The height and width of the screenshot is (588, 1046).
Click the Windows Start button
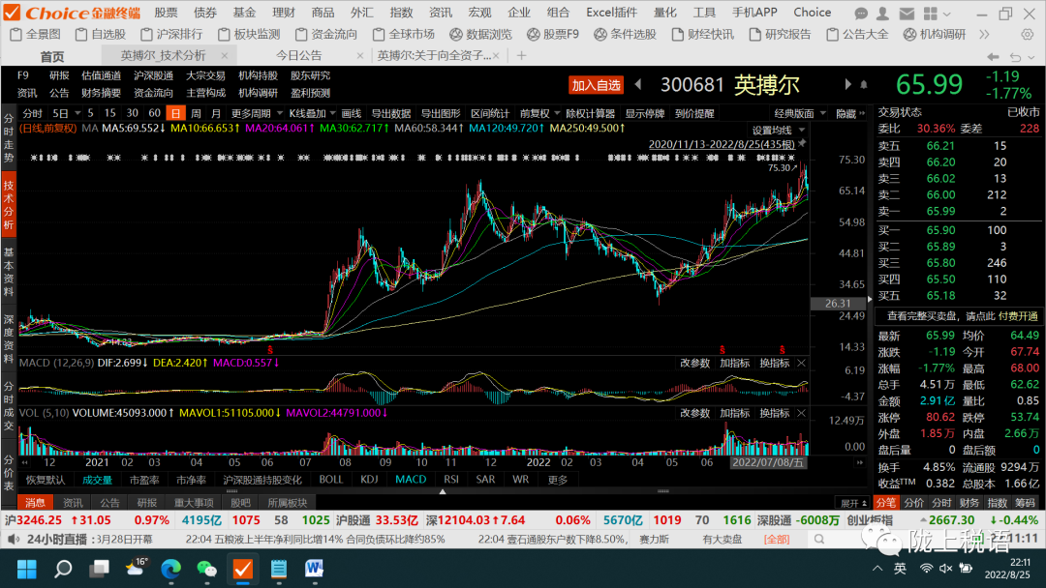(27, 569)
